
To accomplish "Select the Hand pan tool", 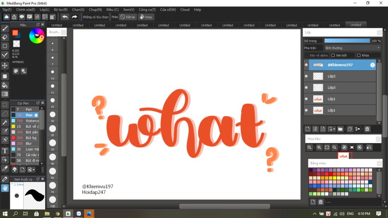I will [5, 188].
